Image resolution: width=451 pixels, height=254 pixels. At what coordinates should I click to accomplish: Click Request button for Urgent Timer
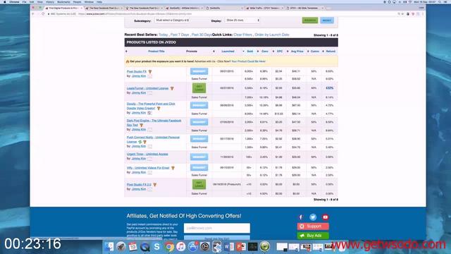coord(199,157)
